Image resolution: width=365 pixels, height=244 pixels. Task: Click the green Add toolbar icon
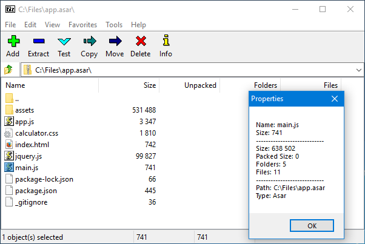tap(13, 41)
